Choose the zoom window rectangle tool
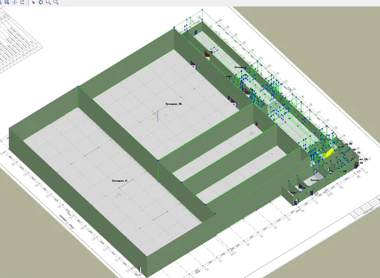The image size is (380, 278). [x=49, y=2]
